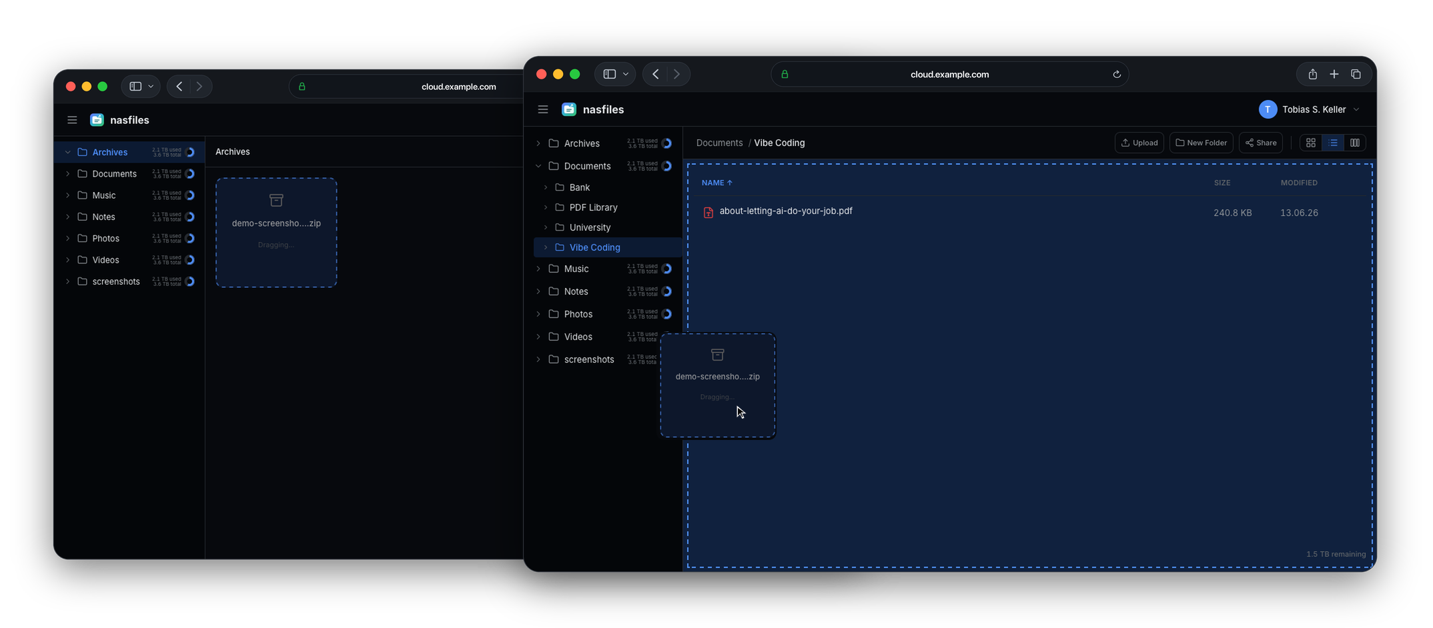The image size is (1433, 628).
Task: Click the 240.8 KB size value
Action: 1232,213
